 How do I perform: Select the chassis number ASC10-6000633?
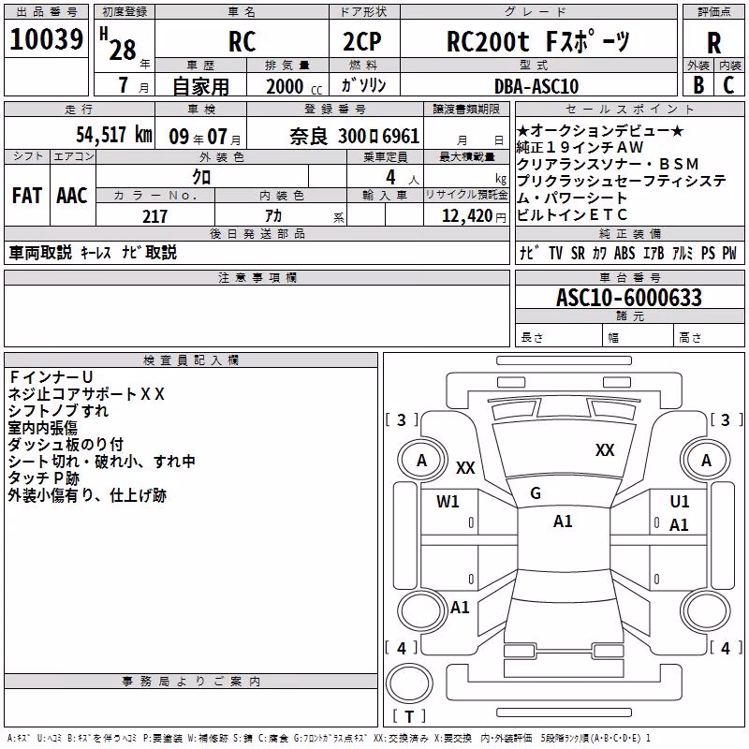click(629, 298)
